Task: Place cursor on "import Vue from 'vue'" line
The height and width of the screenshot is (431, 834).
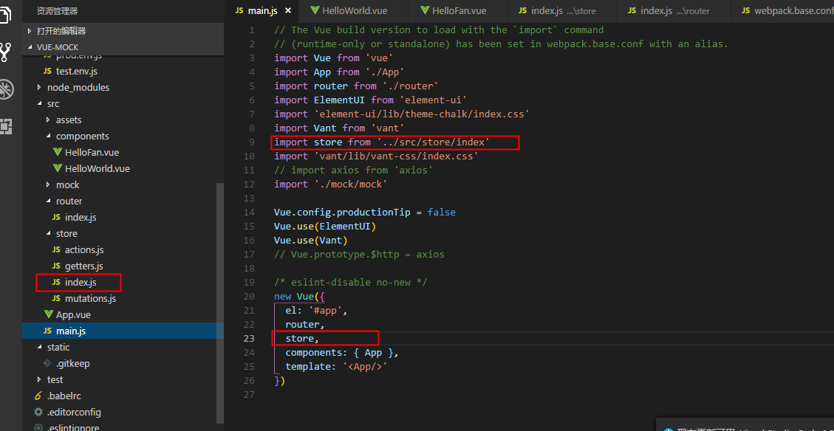Action: (x=333, y=58)
